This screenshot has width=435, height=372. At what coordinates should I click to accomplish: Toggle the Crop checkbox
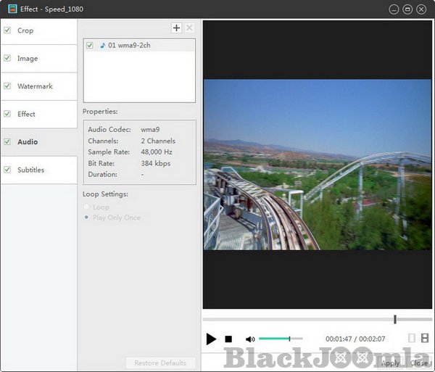pyautogui.click(x=7, y=30)
